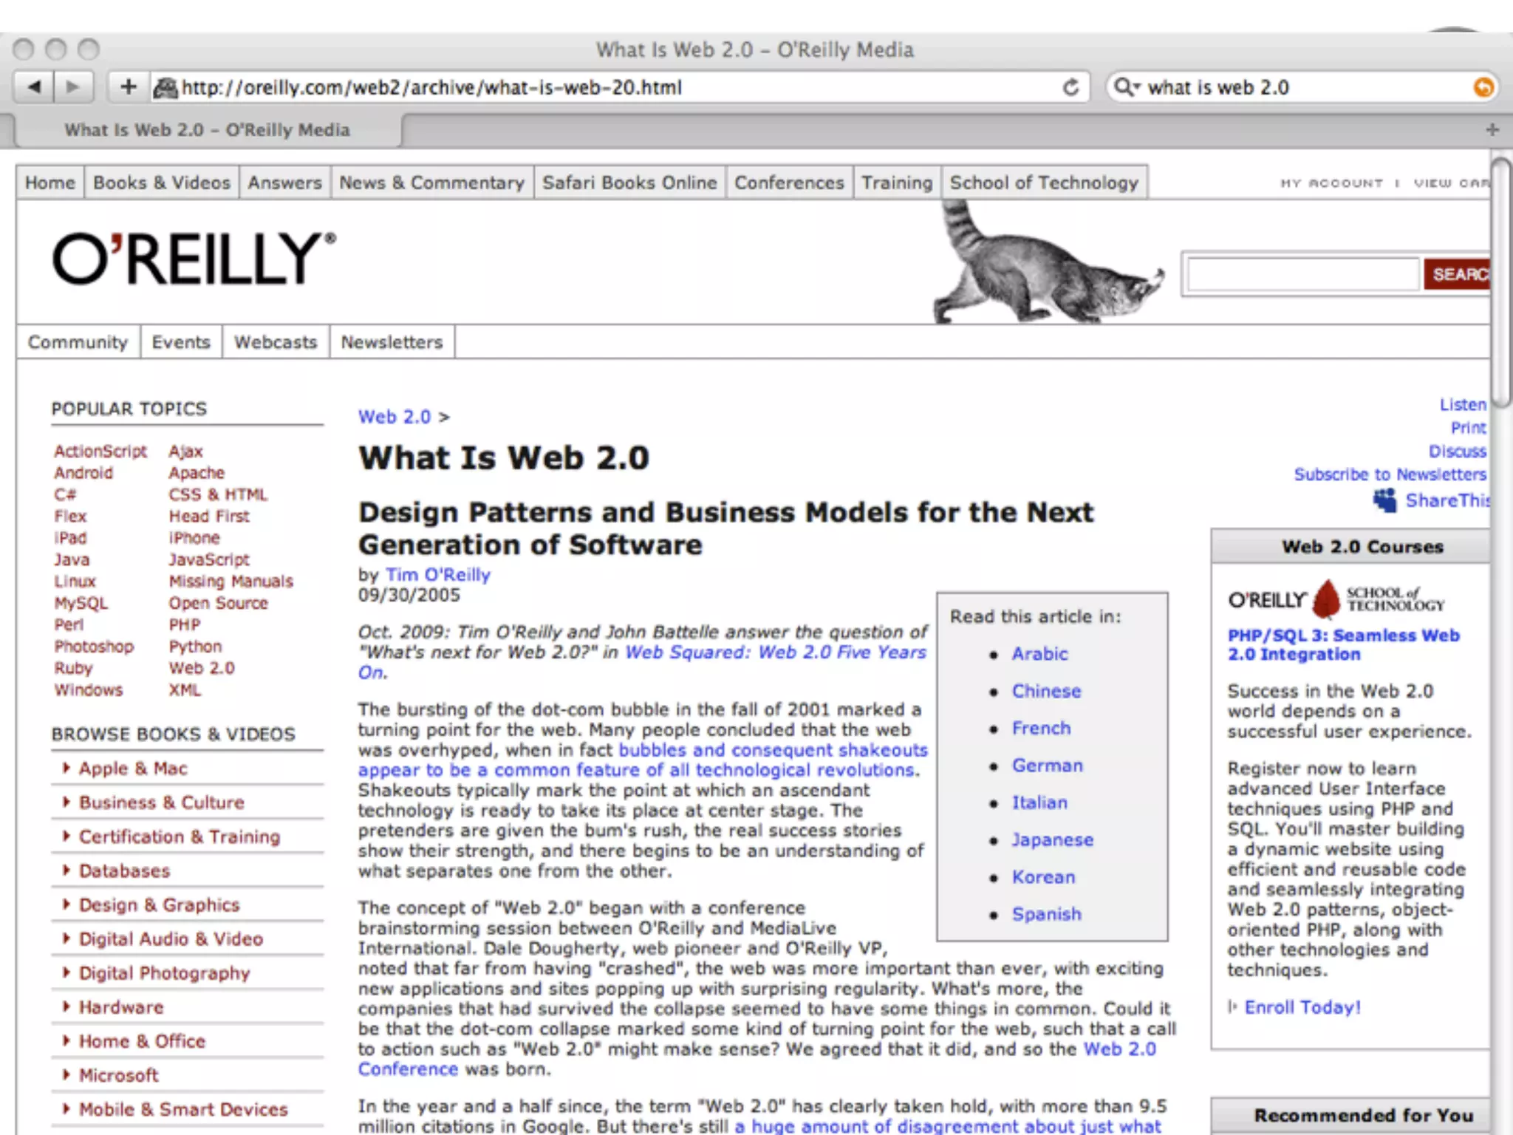Click the Enroll Today link

pos(1302,1007)
